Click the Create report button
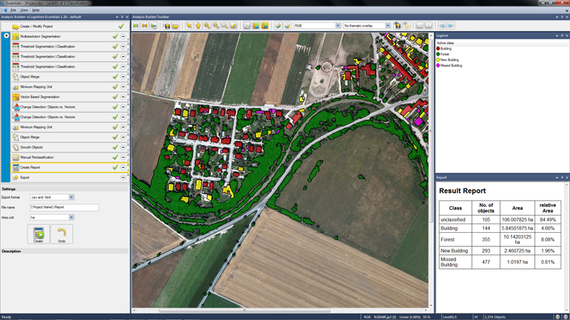 [x=38, y=234]
